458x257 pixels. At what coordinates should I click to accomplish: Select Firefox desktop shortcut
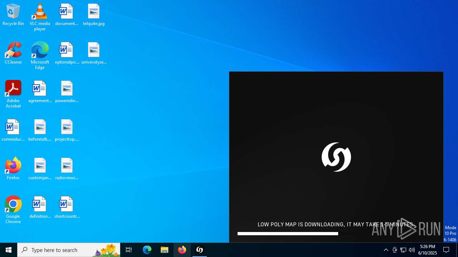[13, 169]
